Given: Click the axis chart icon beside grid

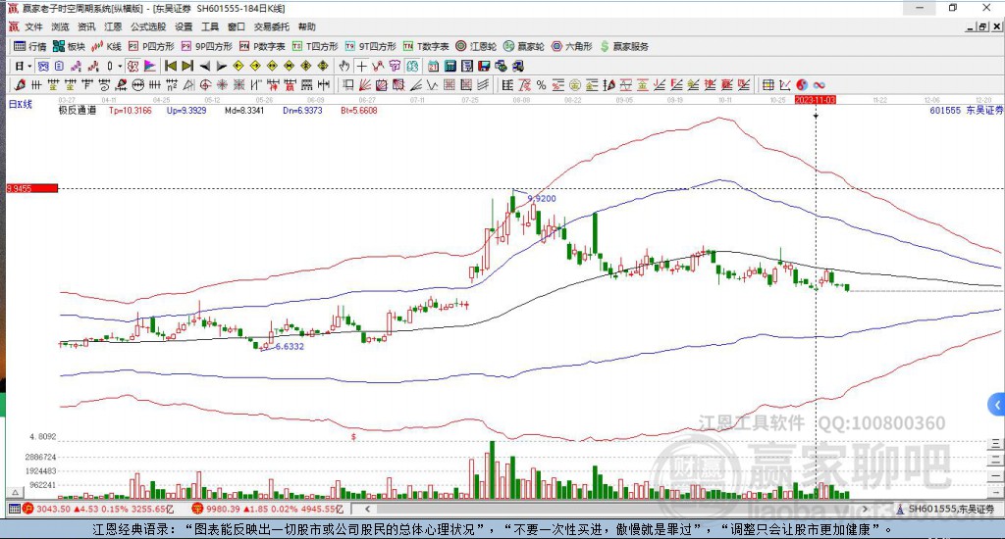Looking at the screenshot, I should [x=784, y=84].
